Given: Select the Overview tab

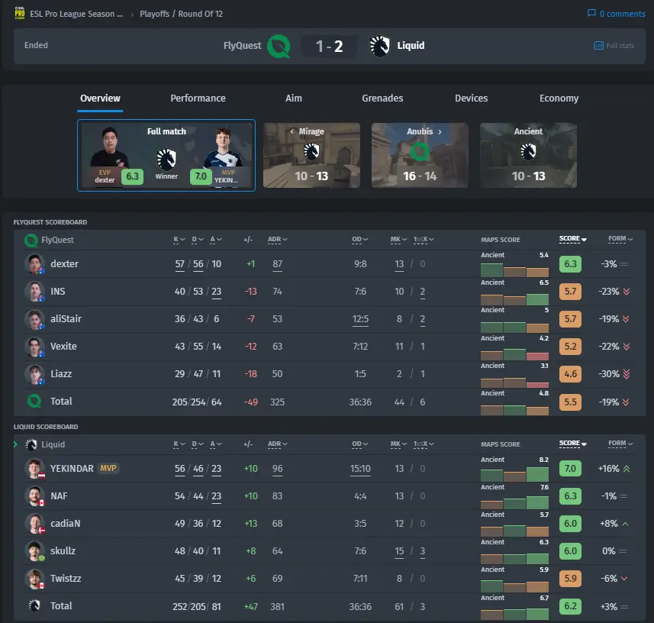Looking at the screenshot, I should (x=100, y=98).
